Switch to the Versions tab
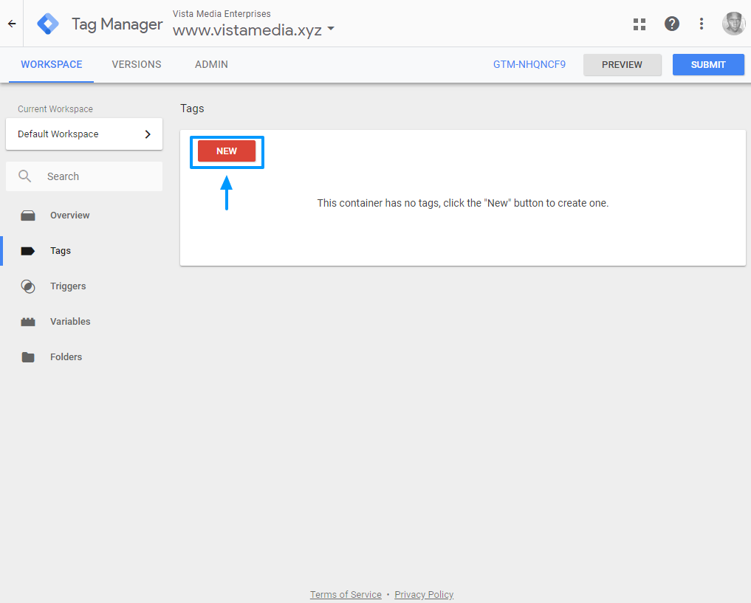Image resolution: width=751 pixels, height=603 pixels. click(137, 65)
